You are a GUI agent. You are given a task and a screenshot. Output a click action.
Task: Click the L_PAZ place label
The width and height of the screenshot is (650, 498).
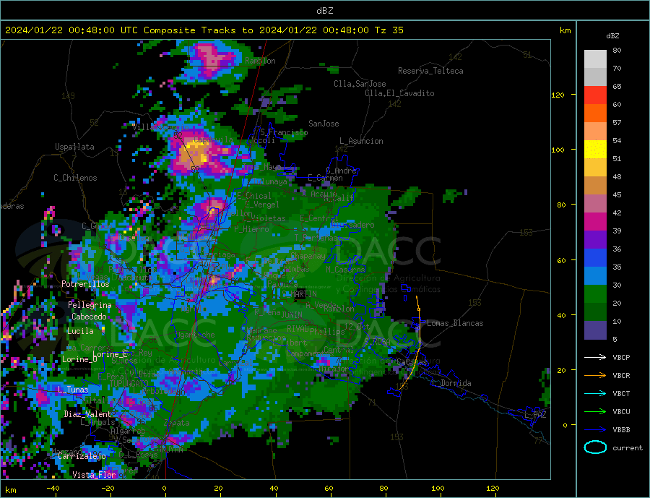(536, 415)
